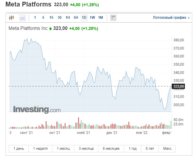Toggle the news overlay icon in toolbar

(113, 18)
